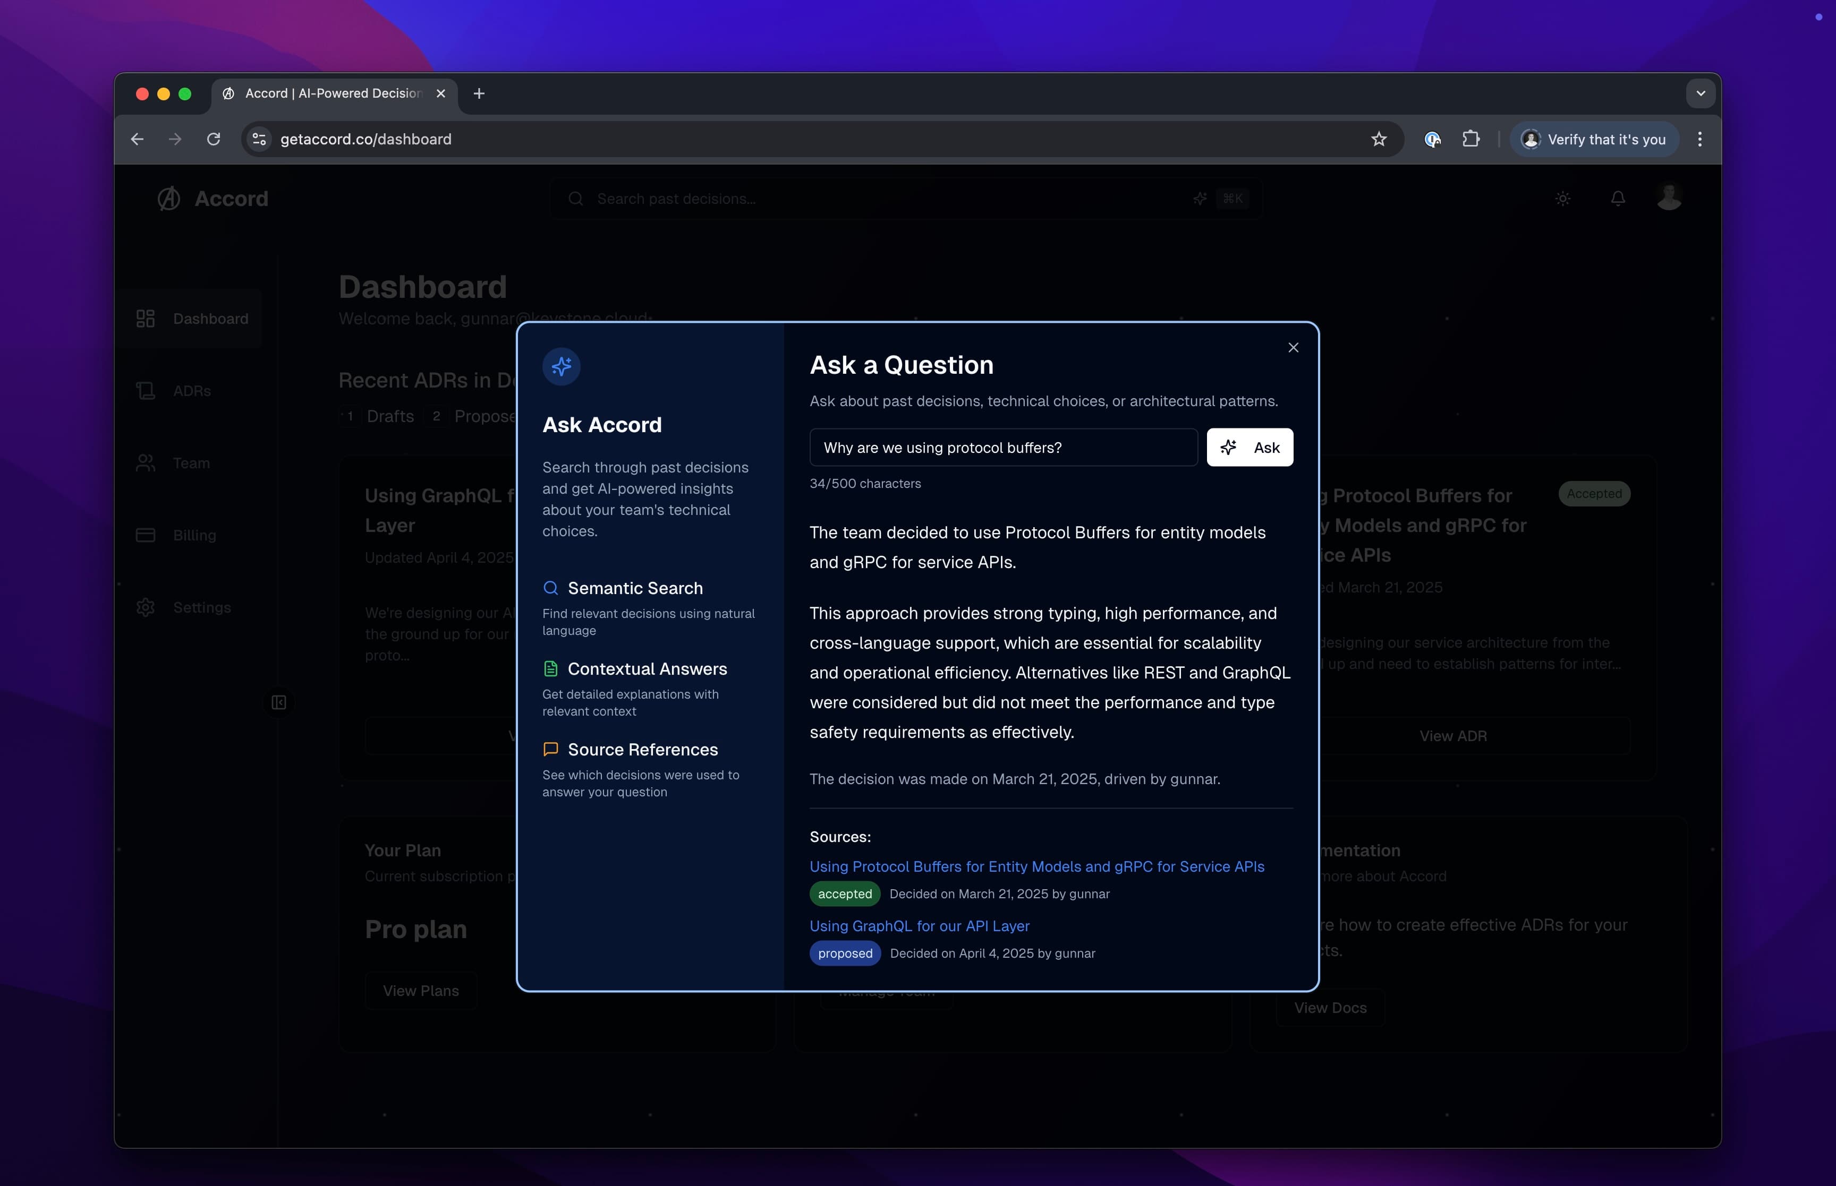
Task: Go back in browser history
Action: coord(137,140)
